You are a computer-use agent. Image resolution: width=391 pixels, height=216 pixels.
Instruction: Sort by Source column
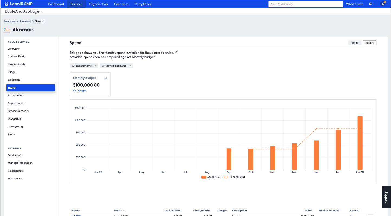tap(355, 210)
